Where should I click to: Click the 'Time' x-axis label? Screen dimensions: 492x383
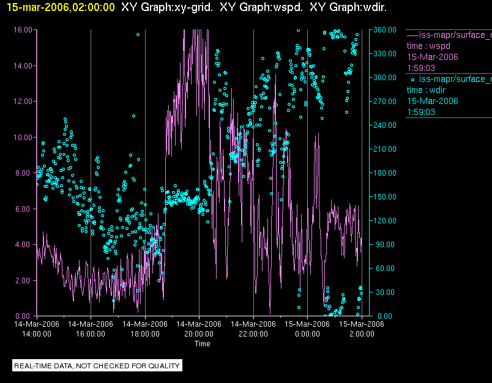[x=202, y=344]
